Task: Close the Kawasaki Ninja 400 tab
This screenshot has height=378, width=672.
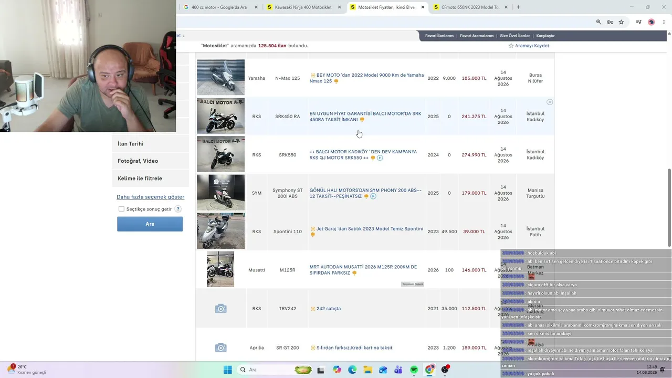Action: [x=340, y=7]
